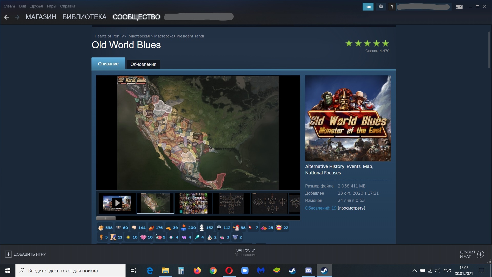Switch to Big Picture mode icon

point(459,7)
